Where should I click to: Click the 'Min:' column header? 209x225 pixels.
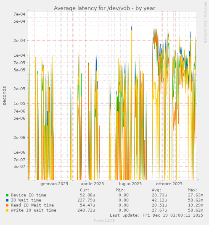pyautogui.click(x=121, y=190)
